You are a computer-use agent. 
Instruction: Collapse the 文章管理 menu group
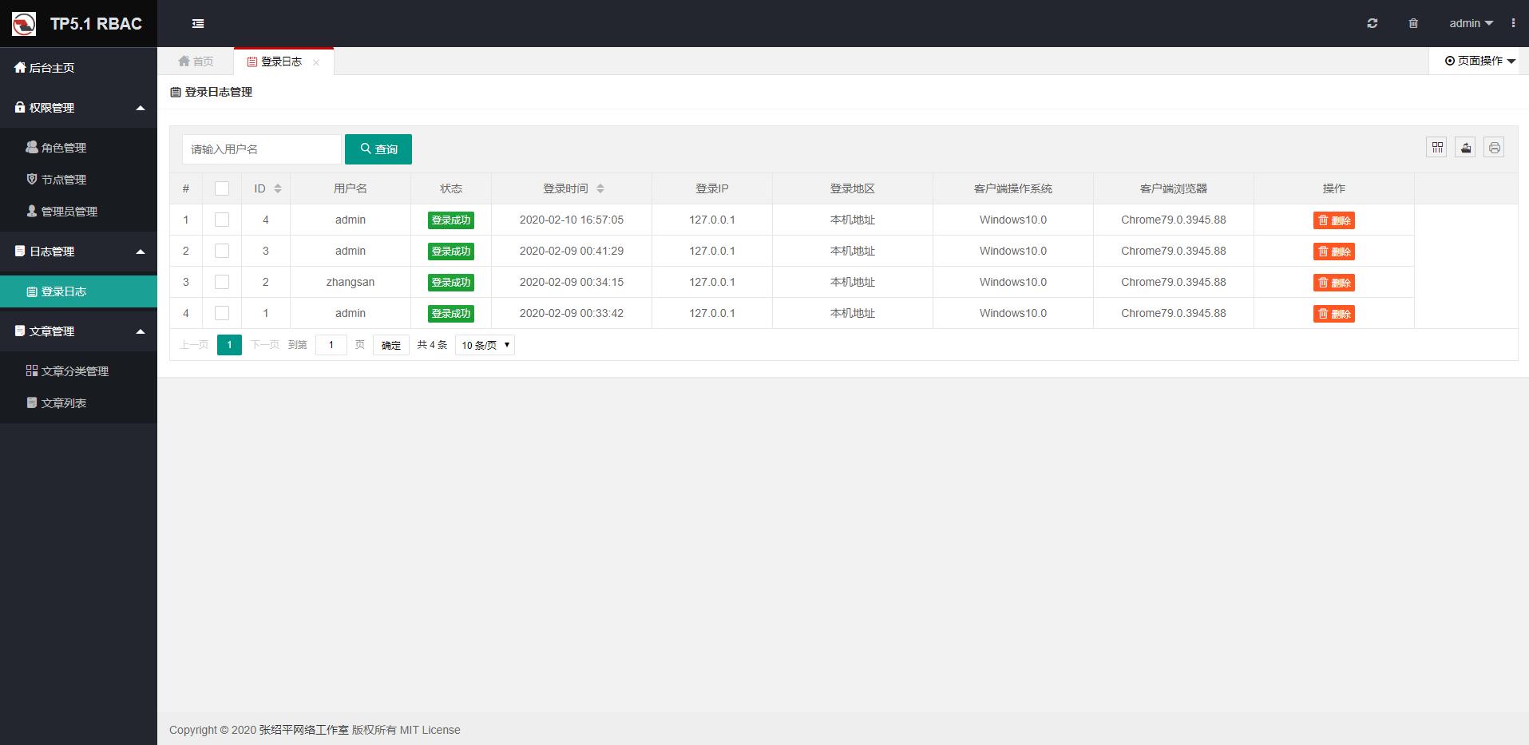(x=78, y=331)
